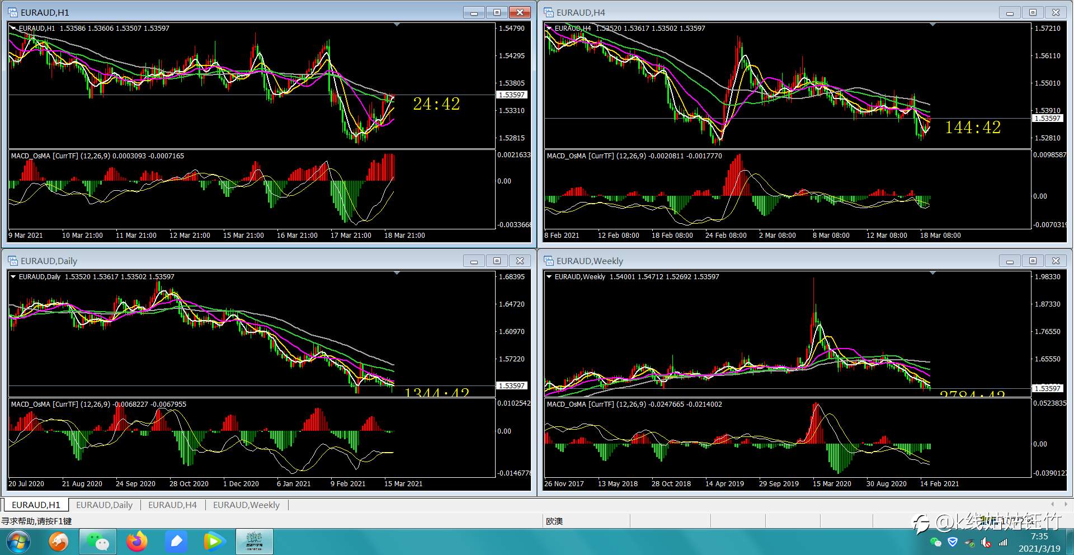Click the chart shift marker atop EURAUD,Weekly chart
Screen dimensions: 1074x555
[x=932, y=273]
